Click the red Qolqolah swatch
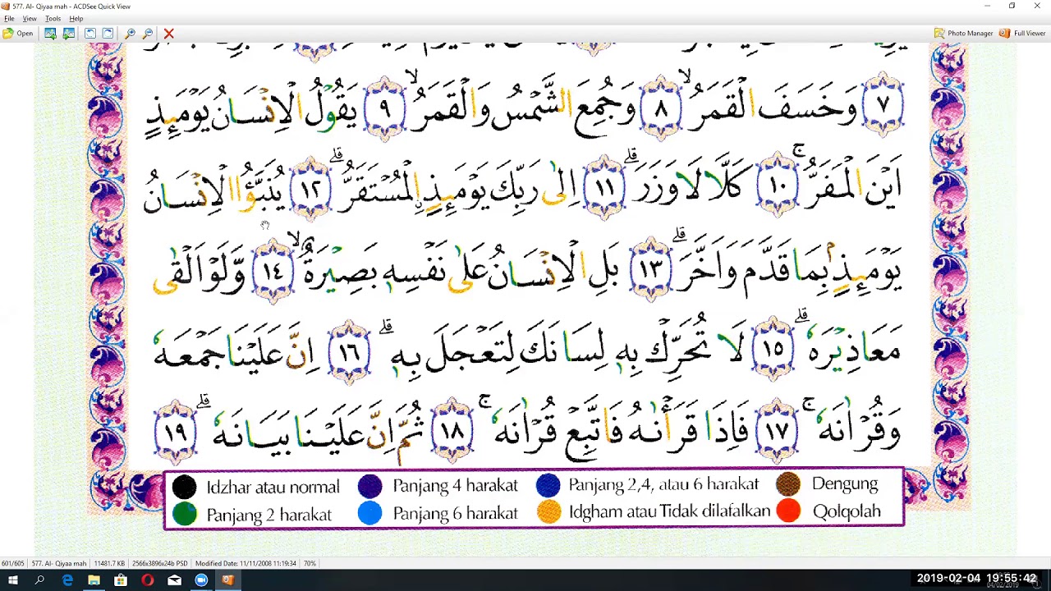Image resolution: width=1051 pixels, height=591 pixels. [x=788, y=511]
